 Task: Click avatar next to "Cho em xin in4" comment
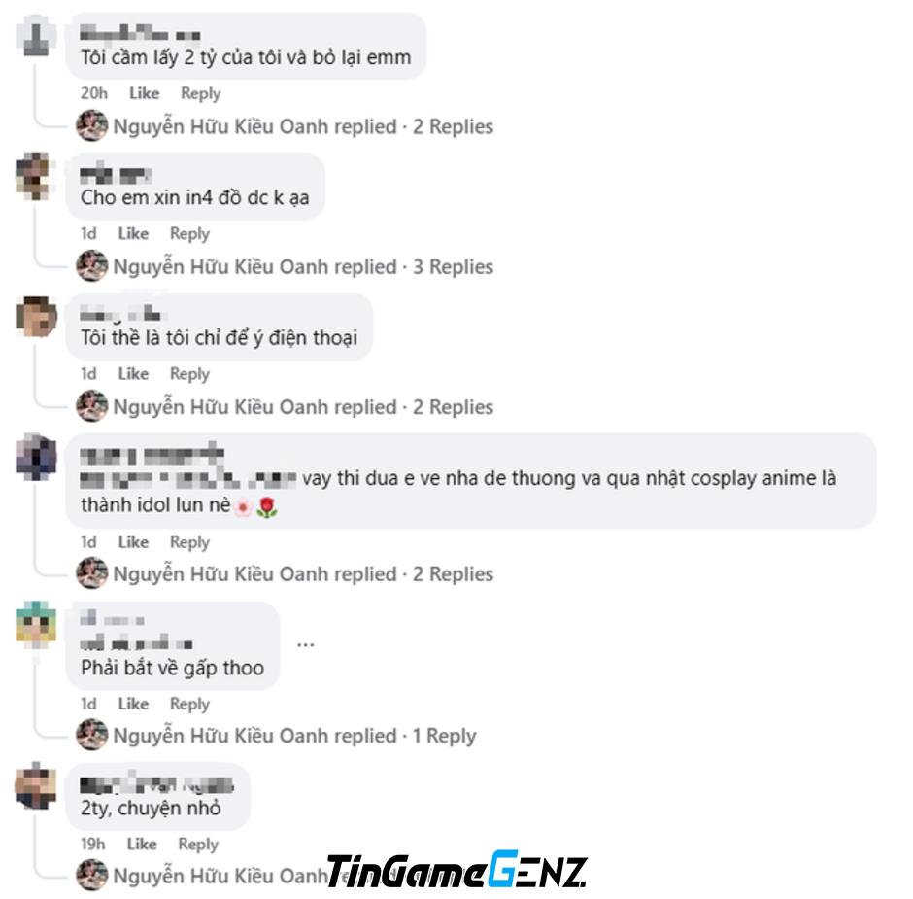(36, 175)
